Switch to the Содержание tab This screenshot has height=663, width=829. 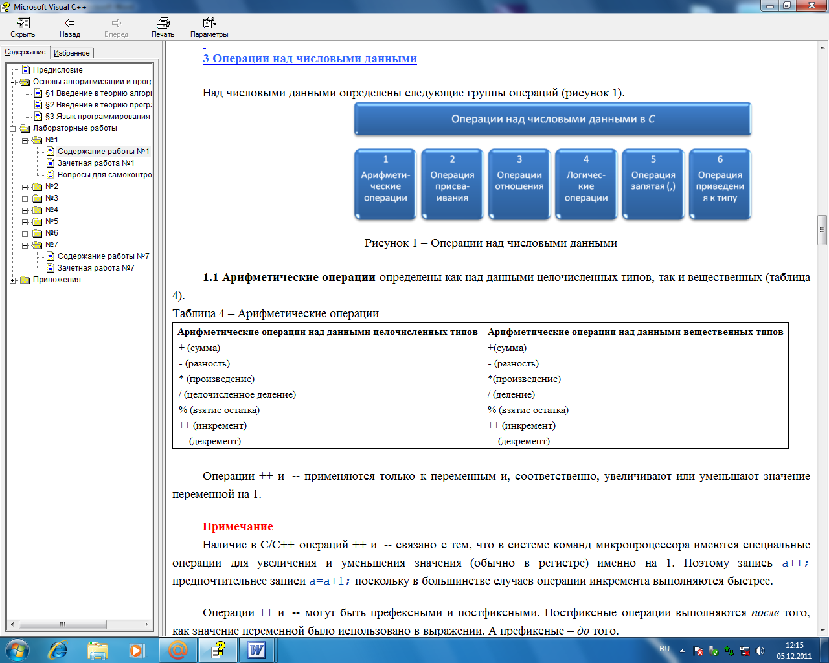[x=25, y=52]
